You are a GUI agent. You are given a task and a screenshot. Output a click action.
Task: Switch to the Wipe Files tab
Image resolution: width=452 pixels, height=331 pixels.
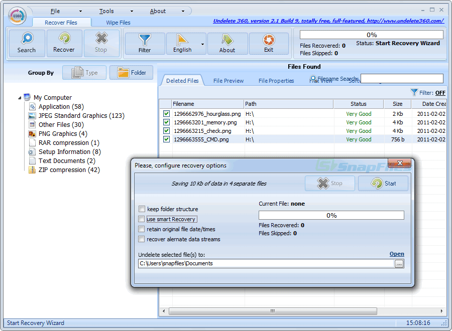(118, 23)
